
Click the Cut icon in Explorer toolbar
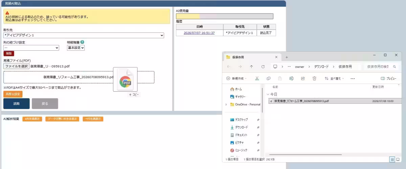[257, 78]
